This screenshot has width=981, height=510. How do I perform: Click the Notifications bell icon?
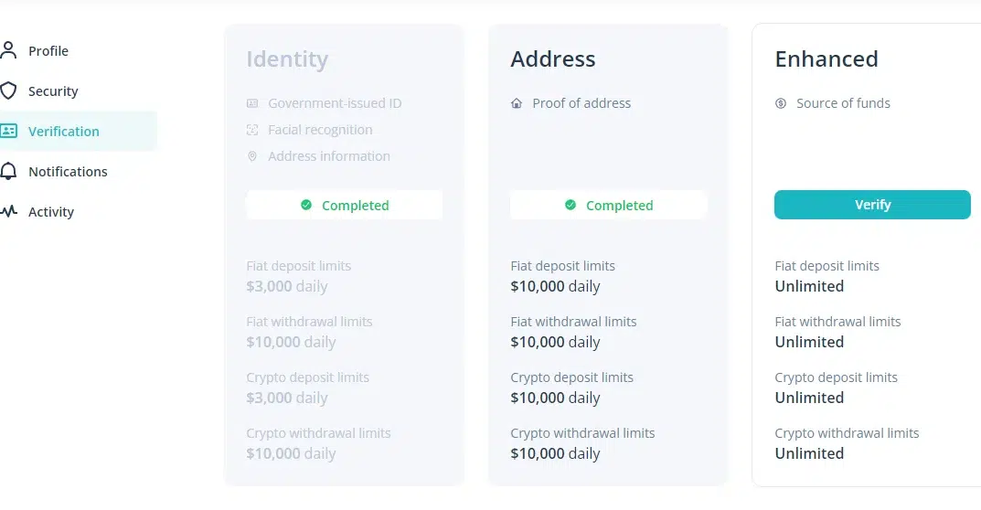tap(8, 171)
